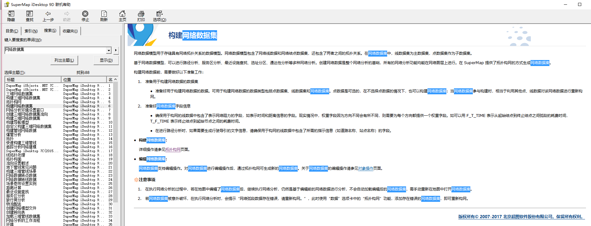The image size is (591, 226).
Task: Click the 构建网络数据集 article title heading
Action: (x=192, y=35)
